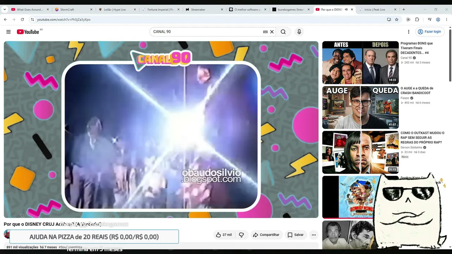The width and height of the screenshot is (452, 254).
Task: Open the media controls toolbar icon
Action: coord(429,19)
